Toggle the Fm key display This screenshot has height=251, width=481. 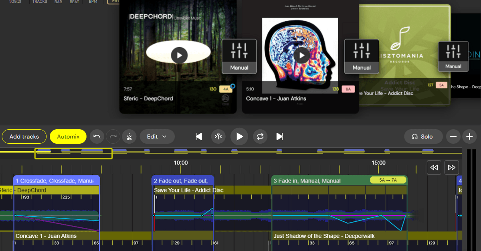click(115, 2)
